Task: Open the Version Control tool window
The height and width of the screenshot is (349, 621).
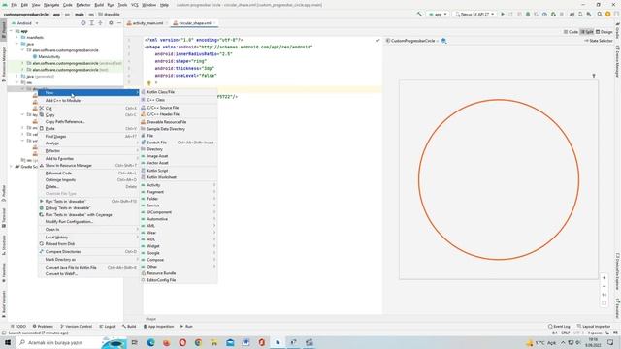Action: [76, 327]
